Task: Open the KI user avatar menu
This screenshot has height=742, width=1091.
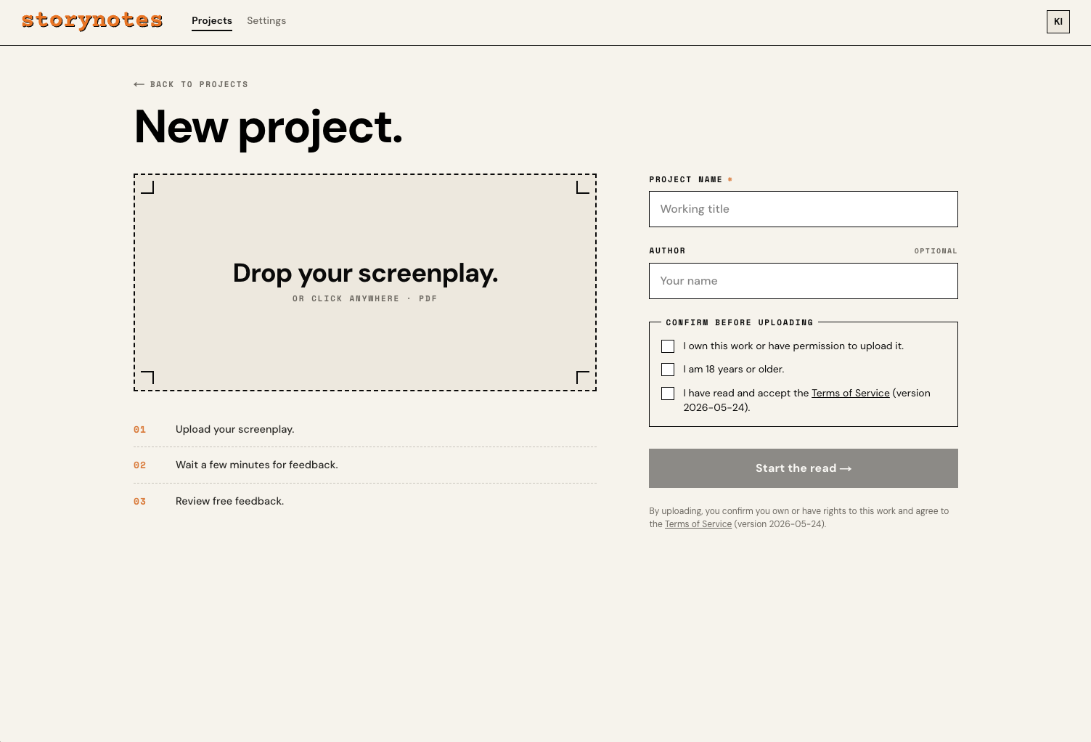Action: 1058,22
